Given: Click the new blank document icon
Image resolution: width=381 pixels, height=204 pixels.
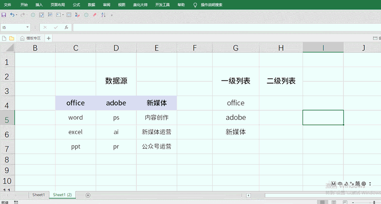Looking at the screenshot, I should (x=4, y=38).
